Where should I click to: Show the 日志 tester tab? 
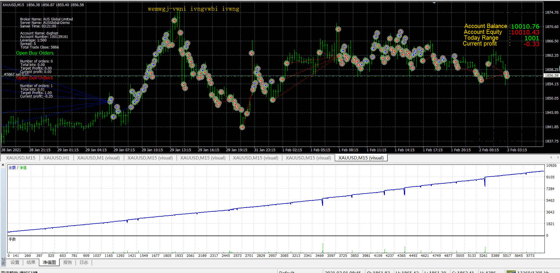(84, 262)
